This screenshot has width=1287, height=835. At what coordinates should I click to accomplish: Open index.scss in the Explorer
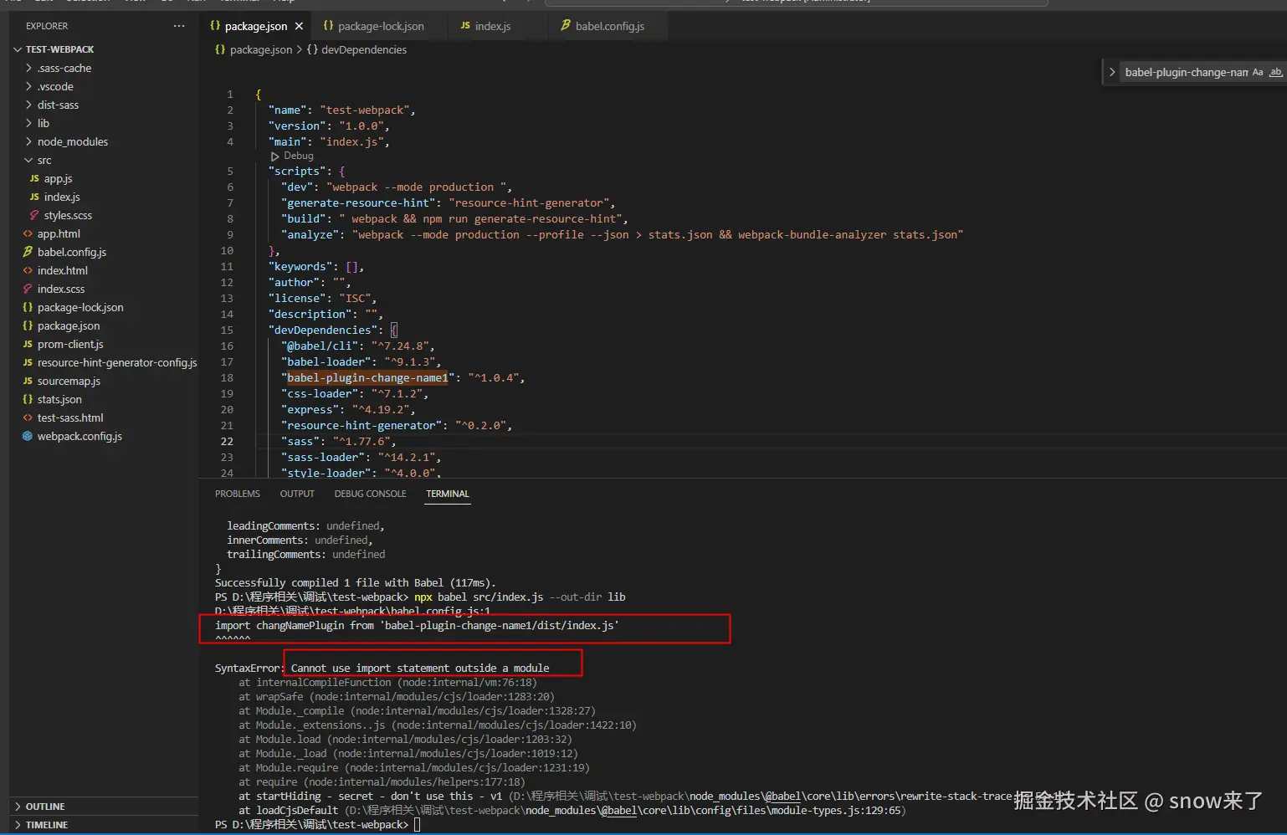[x=61, y=289]
